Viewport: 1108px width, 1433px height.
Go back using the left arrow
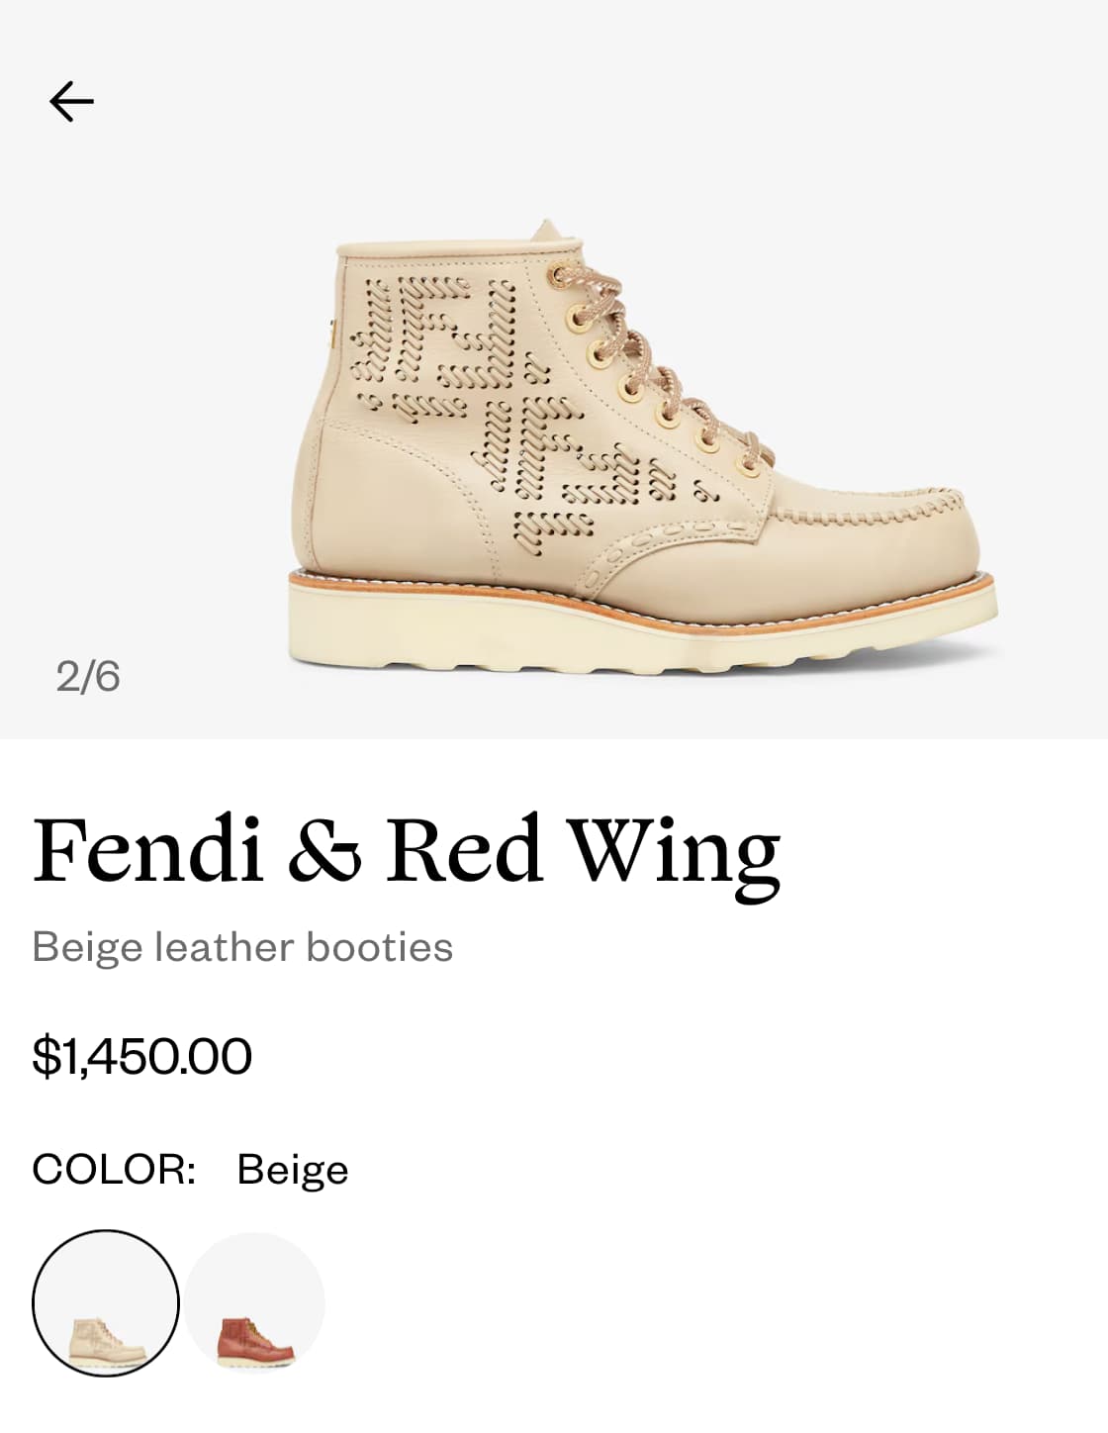tap(71, 101)
